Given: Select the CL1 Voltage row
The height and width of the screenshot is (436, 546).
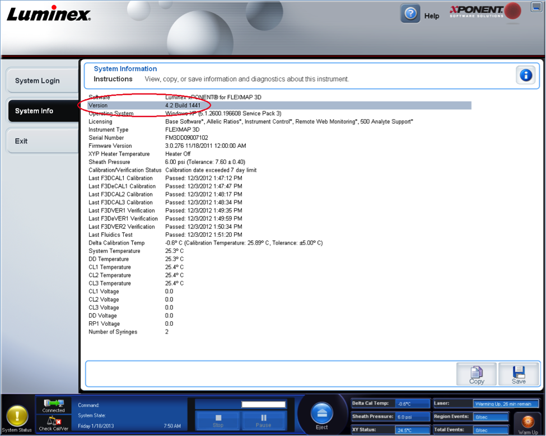Looking at the screenshot, I should 279,291.
